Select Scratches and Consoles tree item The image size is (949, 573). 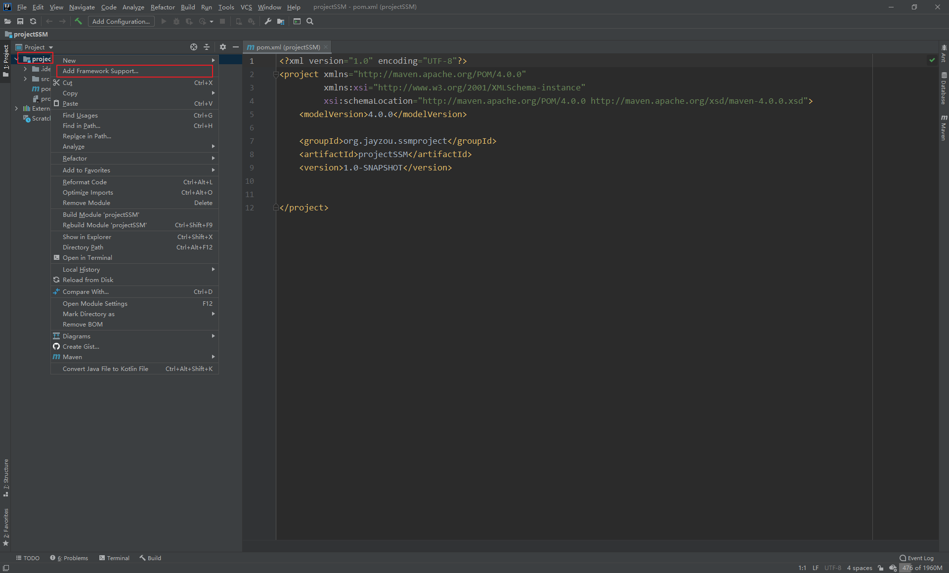[x=37, y=119]
